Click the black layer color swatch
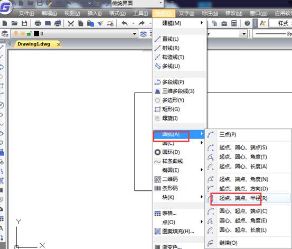Image resolution: width=292 pixels, height=249 pixels. coord(36,34)
